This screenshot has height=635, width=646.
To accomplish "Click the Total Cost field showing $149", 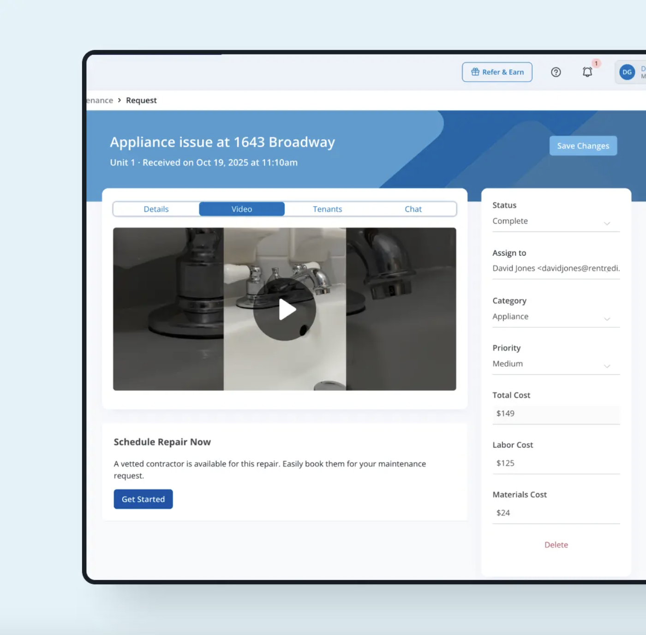I will point(556,414).
